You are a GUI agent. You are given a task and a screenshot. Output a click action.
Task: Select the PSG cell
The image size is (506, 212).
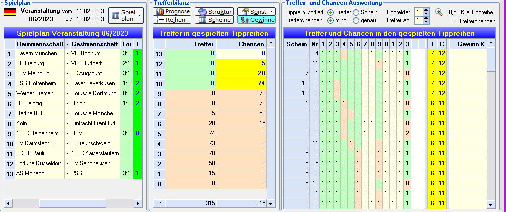pos(95,173)
